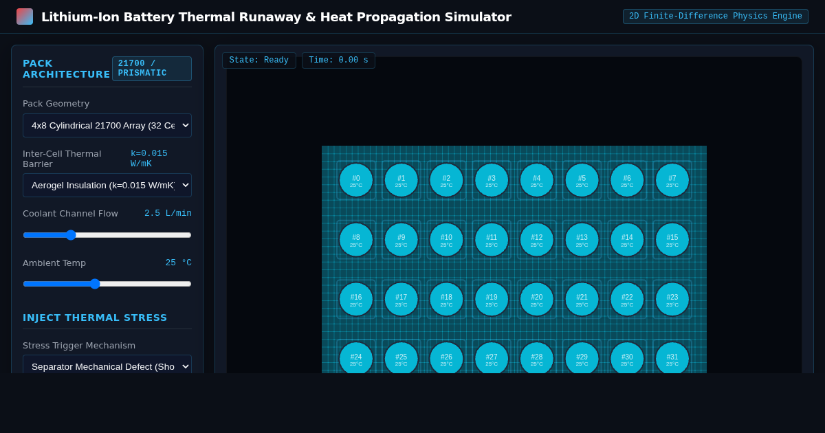Click the State: Ready status chip
This screenshot has width=825, height=433.
click(x=259, y=60)
